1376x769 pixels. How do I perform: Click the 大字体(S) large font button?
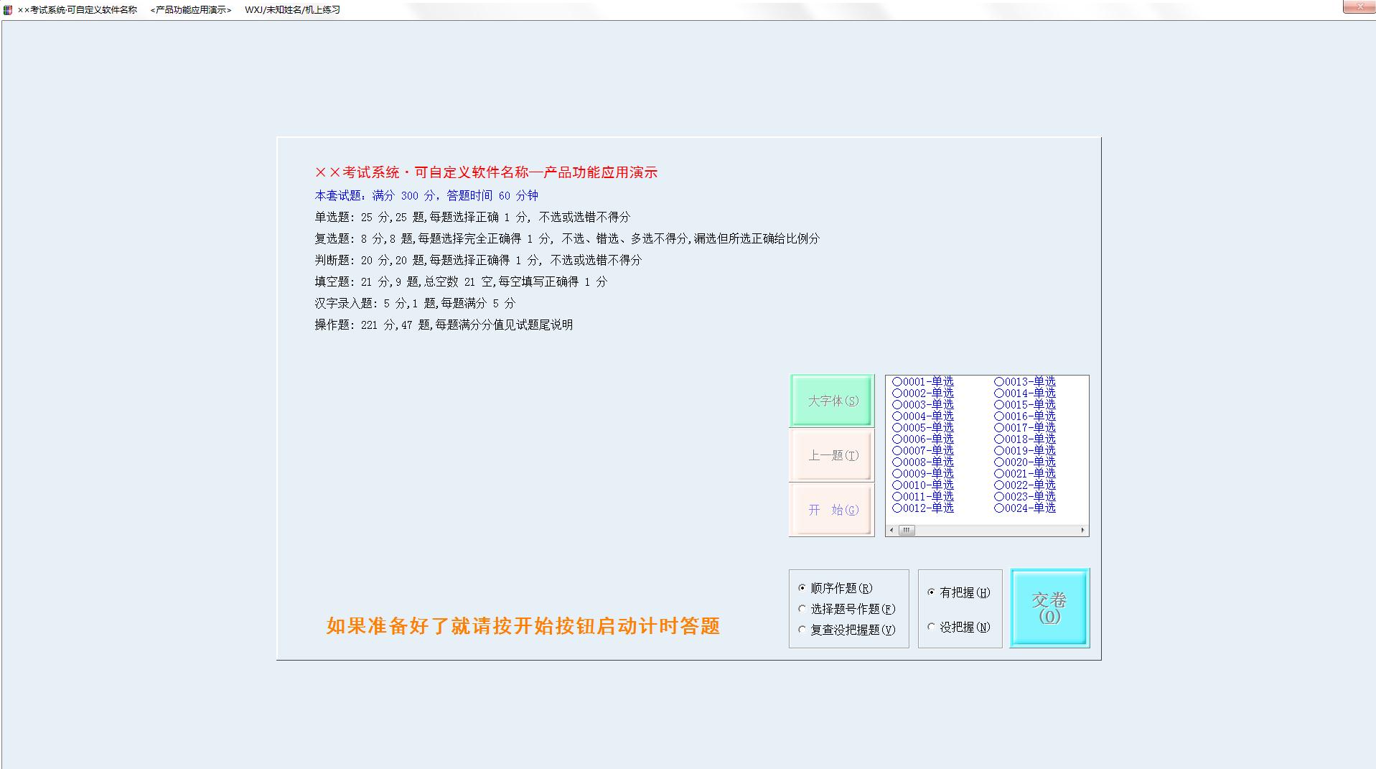[832, 401]
